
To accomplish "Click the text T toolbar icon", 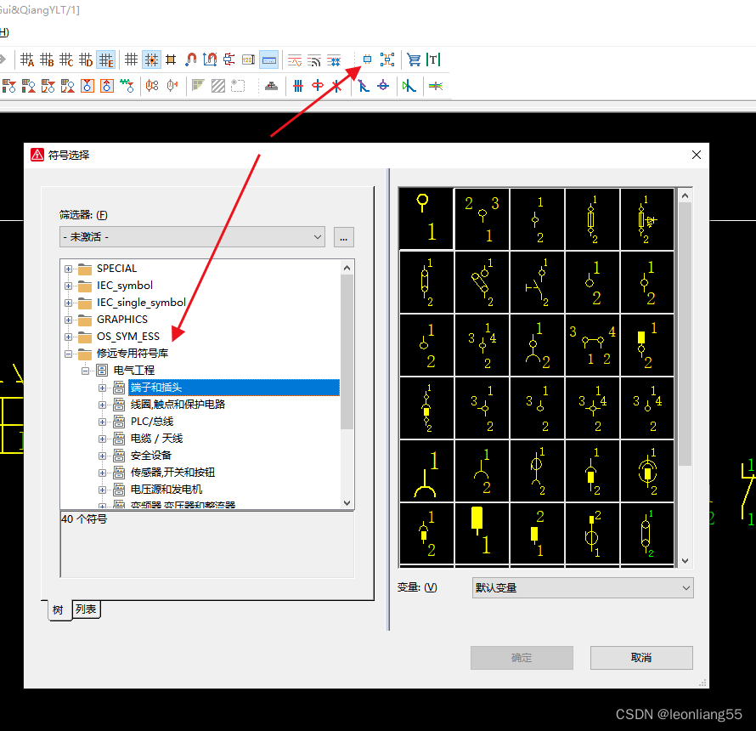I will tap(433, 59).
